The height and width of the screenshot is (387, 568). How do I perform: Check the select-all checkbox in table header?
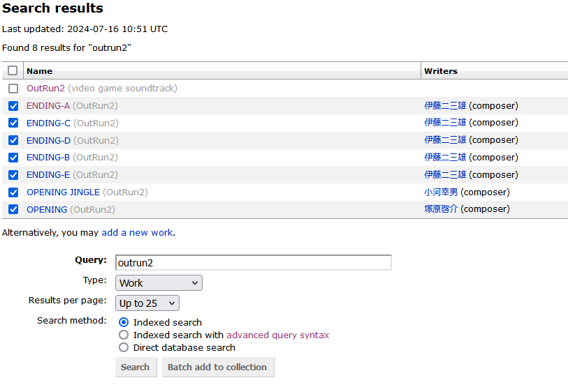click(x=13, y=70)
